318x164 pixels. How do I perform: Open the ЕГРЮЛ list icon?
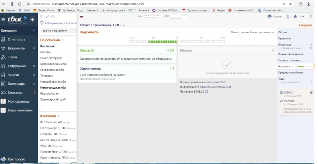pyautogui.click(x=311, y=93)
